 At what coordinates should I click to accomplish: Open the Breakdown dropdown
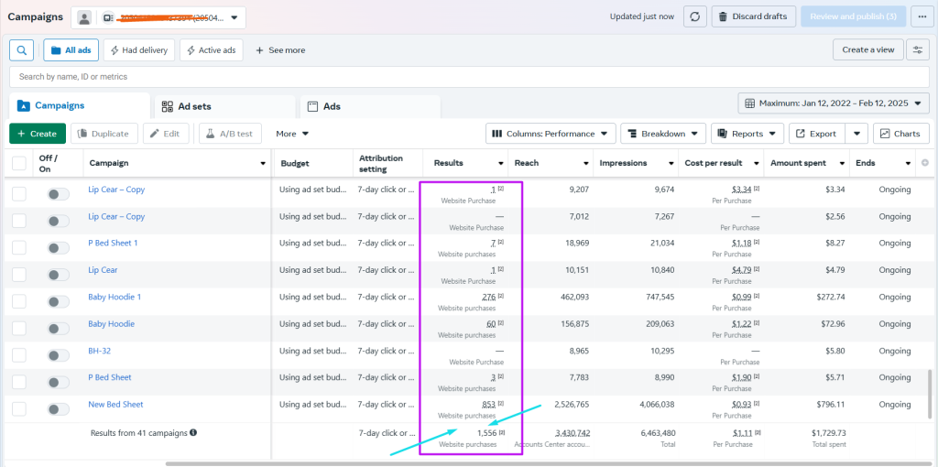tap(662, 134)
